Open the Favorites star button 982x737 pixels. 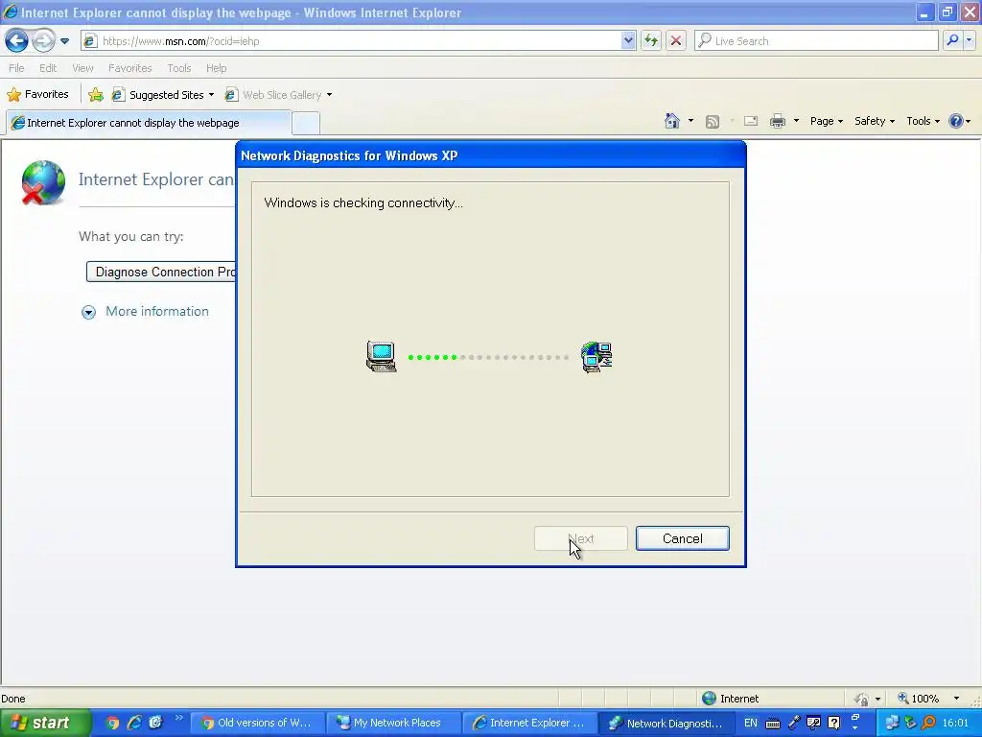tap(37, 95)
